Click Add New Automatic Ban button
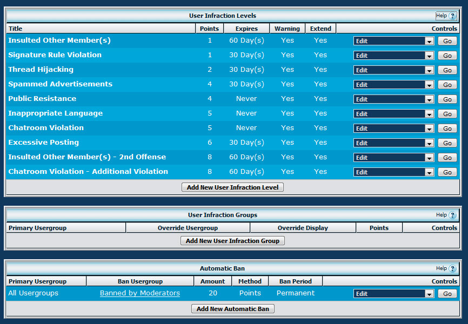Viewport: 468px width, 324px height. (233, 309)
